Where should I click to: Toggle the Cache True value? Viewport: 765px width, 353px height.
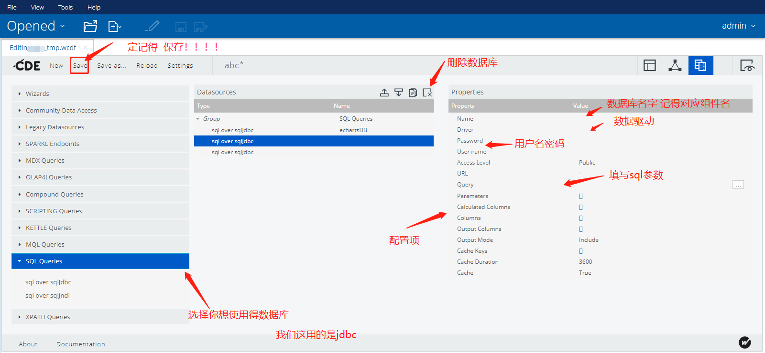click(585, 272)
